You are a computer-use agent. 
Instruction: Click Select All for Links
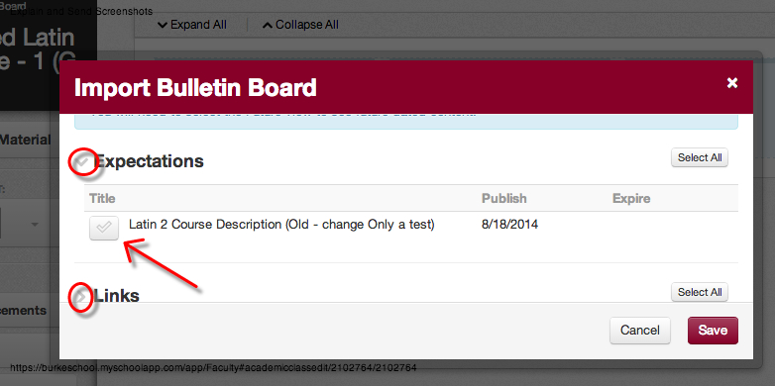700,292
